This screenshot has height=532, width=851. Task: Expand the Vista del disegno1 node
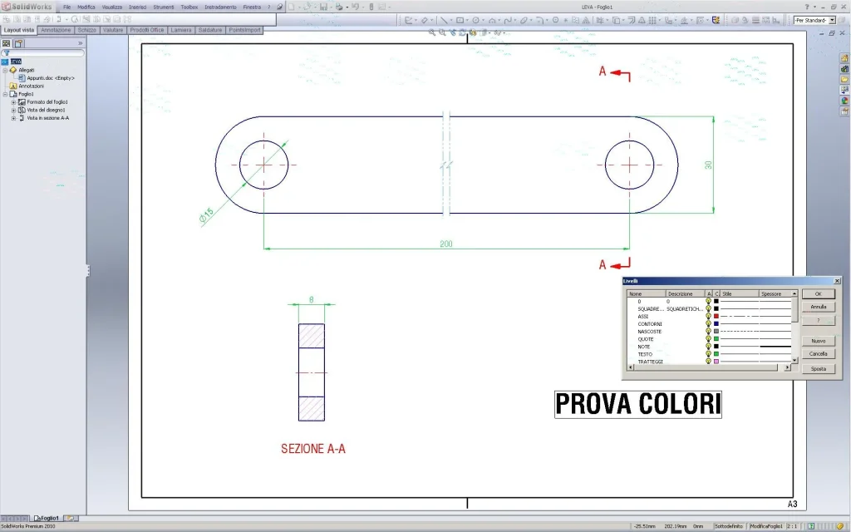pyautogui.click(x=13, y=111)
